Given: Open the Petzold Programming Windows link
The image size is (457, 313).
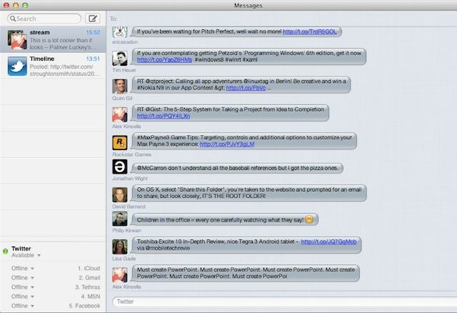Looking at the screenshot, I should 164,60.
